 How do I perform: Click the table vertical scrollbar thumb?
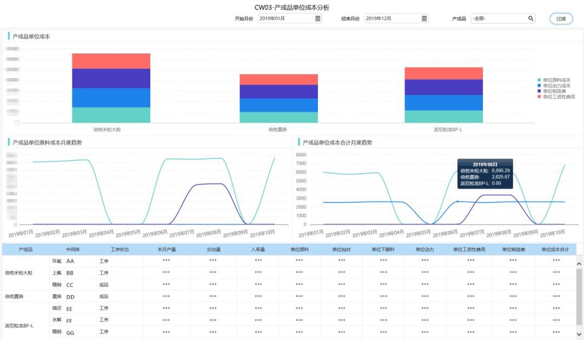point(579,298)
